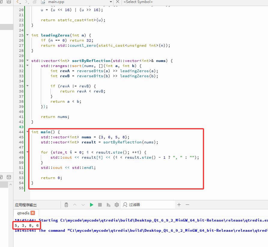Fold the if block at line 35
Image resolution: width=268 pixels, height=247 pixels.
[x=28, y=86]
